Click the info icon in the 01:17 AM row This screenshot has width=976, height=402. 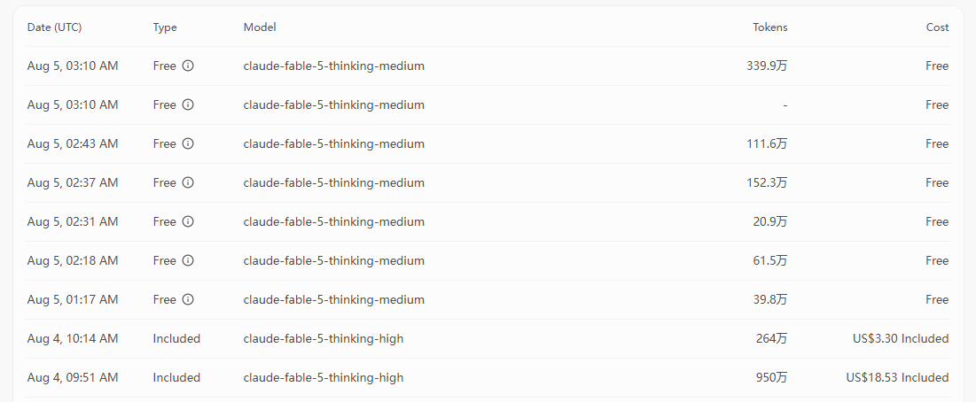coord(188,299)
